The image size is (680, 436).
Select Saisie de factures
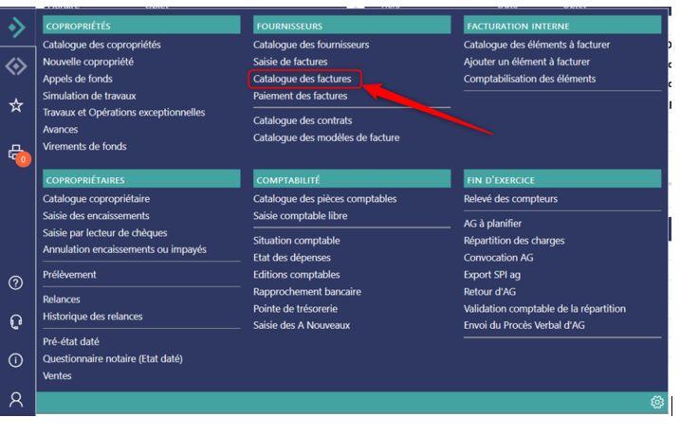coord(290,62)
